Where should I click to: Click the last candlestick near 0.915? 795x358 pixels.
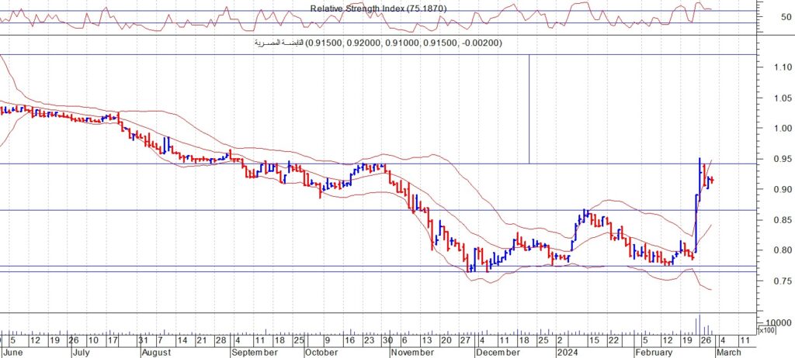pyautogui.click(x=712, y=181)
